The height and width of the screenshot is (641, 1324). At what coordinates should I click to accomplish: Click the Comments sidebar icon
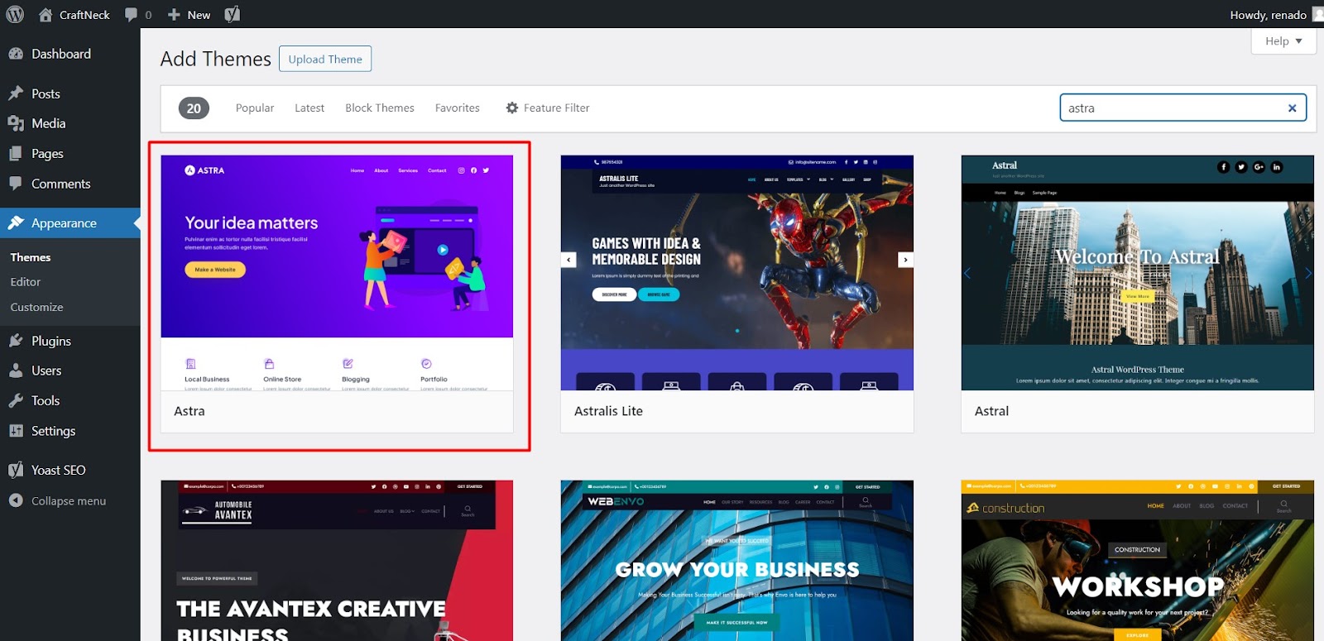(16, 184)
